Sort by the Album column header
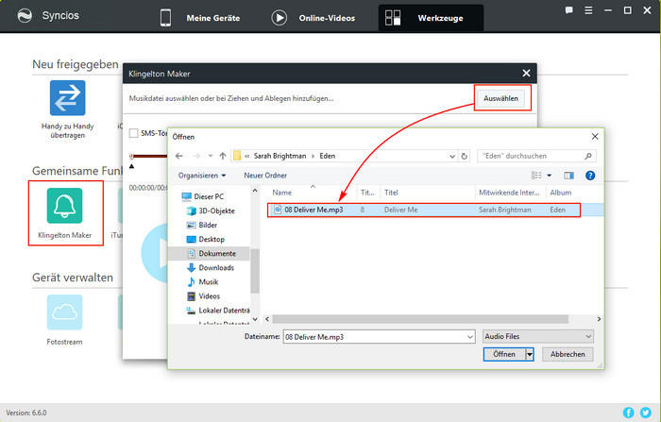661x422 pixels. 560,193
